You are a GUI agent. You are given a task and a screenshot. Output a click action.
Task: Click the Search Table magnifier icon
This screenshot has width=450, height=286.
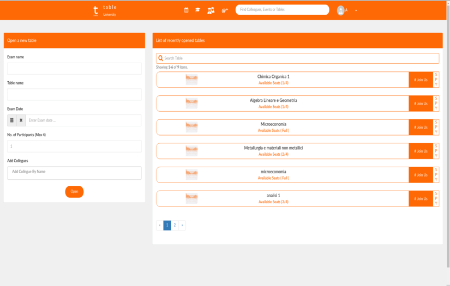click(x=161, y=58)
